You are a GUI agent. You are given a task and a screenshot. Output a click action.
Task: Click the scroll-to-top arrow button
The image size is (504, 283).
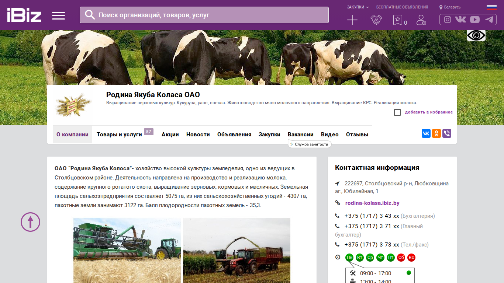point(30,222)
